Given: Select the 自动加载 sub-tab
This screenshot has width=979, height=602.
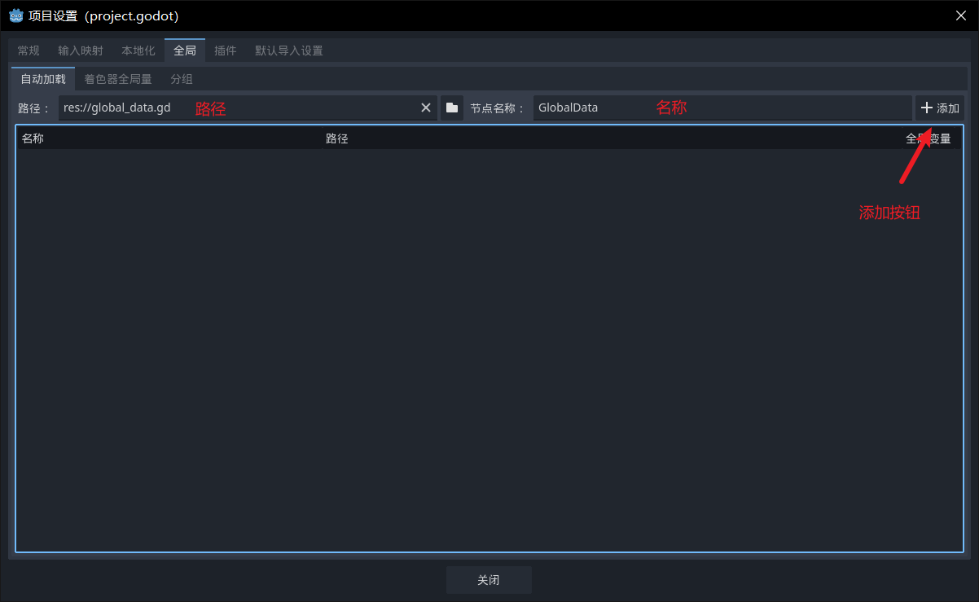Looking at the screenshot, I should click(x=43, y=79).
